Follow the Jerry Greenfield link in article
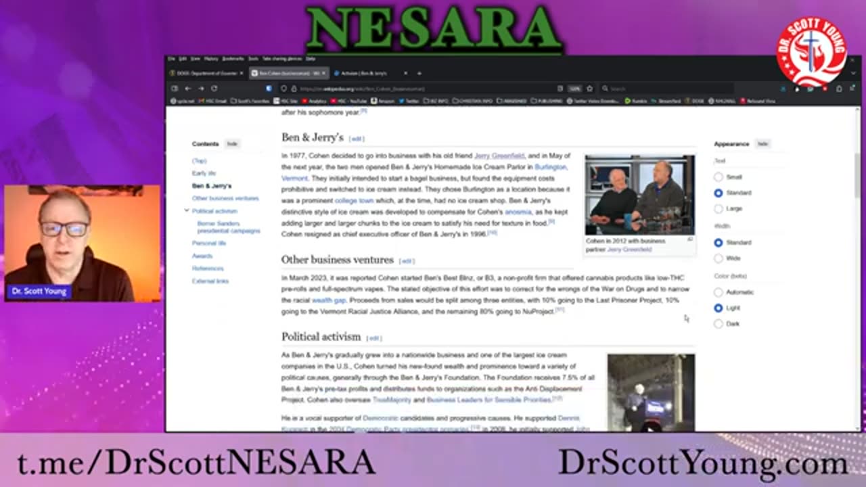866x487 pixels. [499, 156]
